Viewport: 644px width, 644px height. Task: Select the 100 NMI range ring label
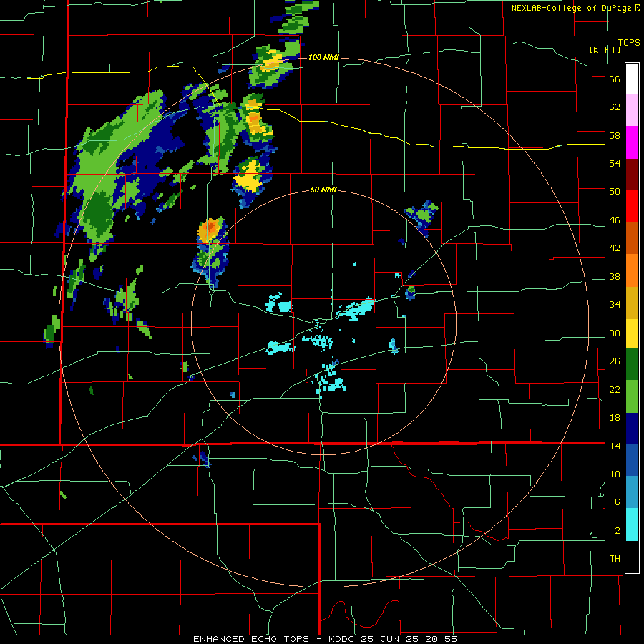pyautogui.click(x=323, y=57)
